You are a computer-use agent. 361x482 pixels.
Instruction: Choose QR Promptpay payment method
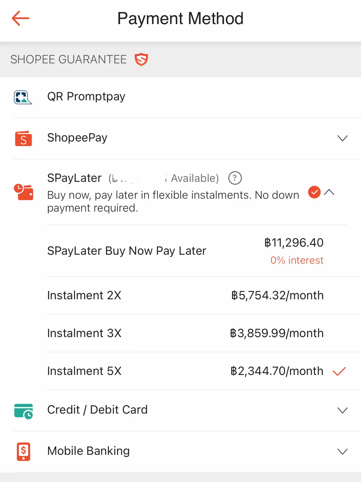[86, 97]
